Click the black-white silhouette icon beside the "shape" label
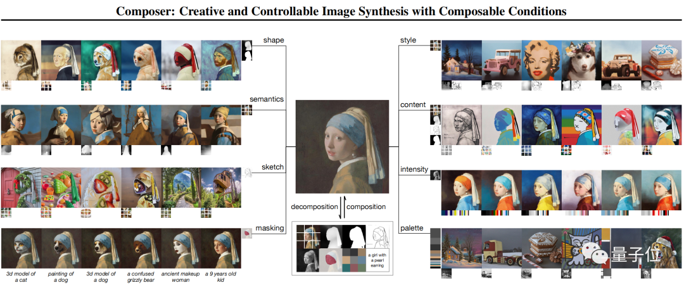The width and height of the screenshot is (684, 285). [247, 51]
